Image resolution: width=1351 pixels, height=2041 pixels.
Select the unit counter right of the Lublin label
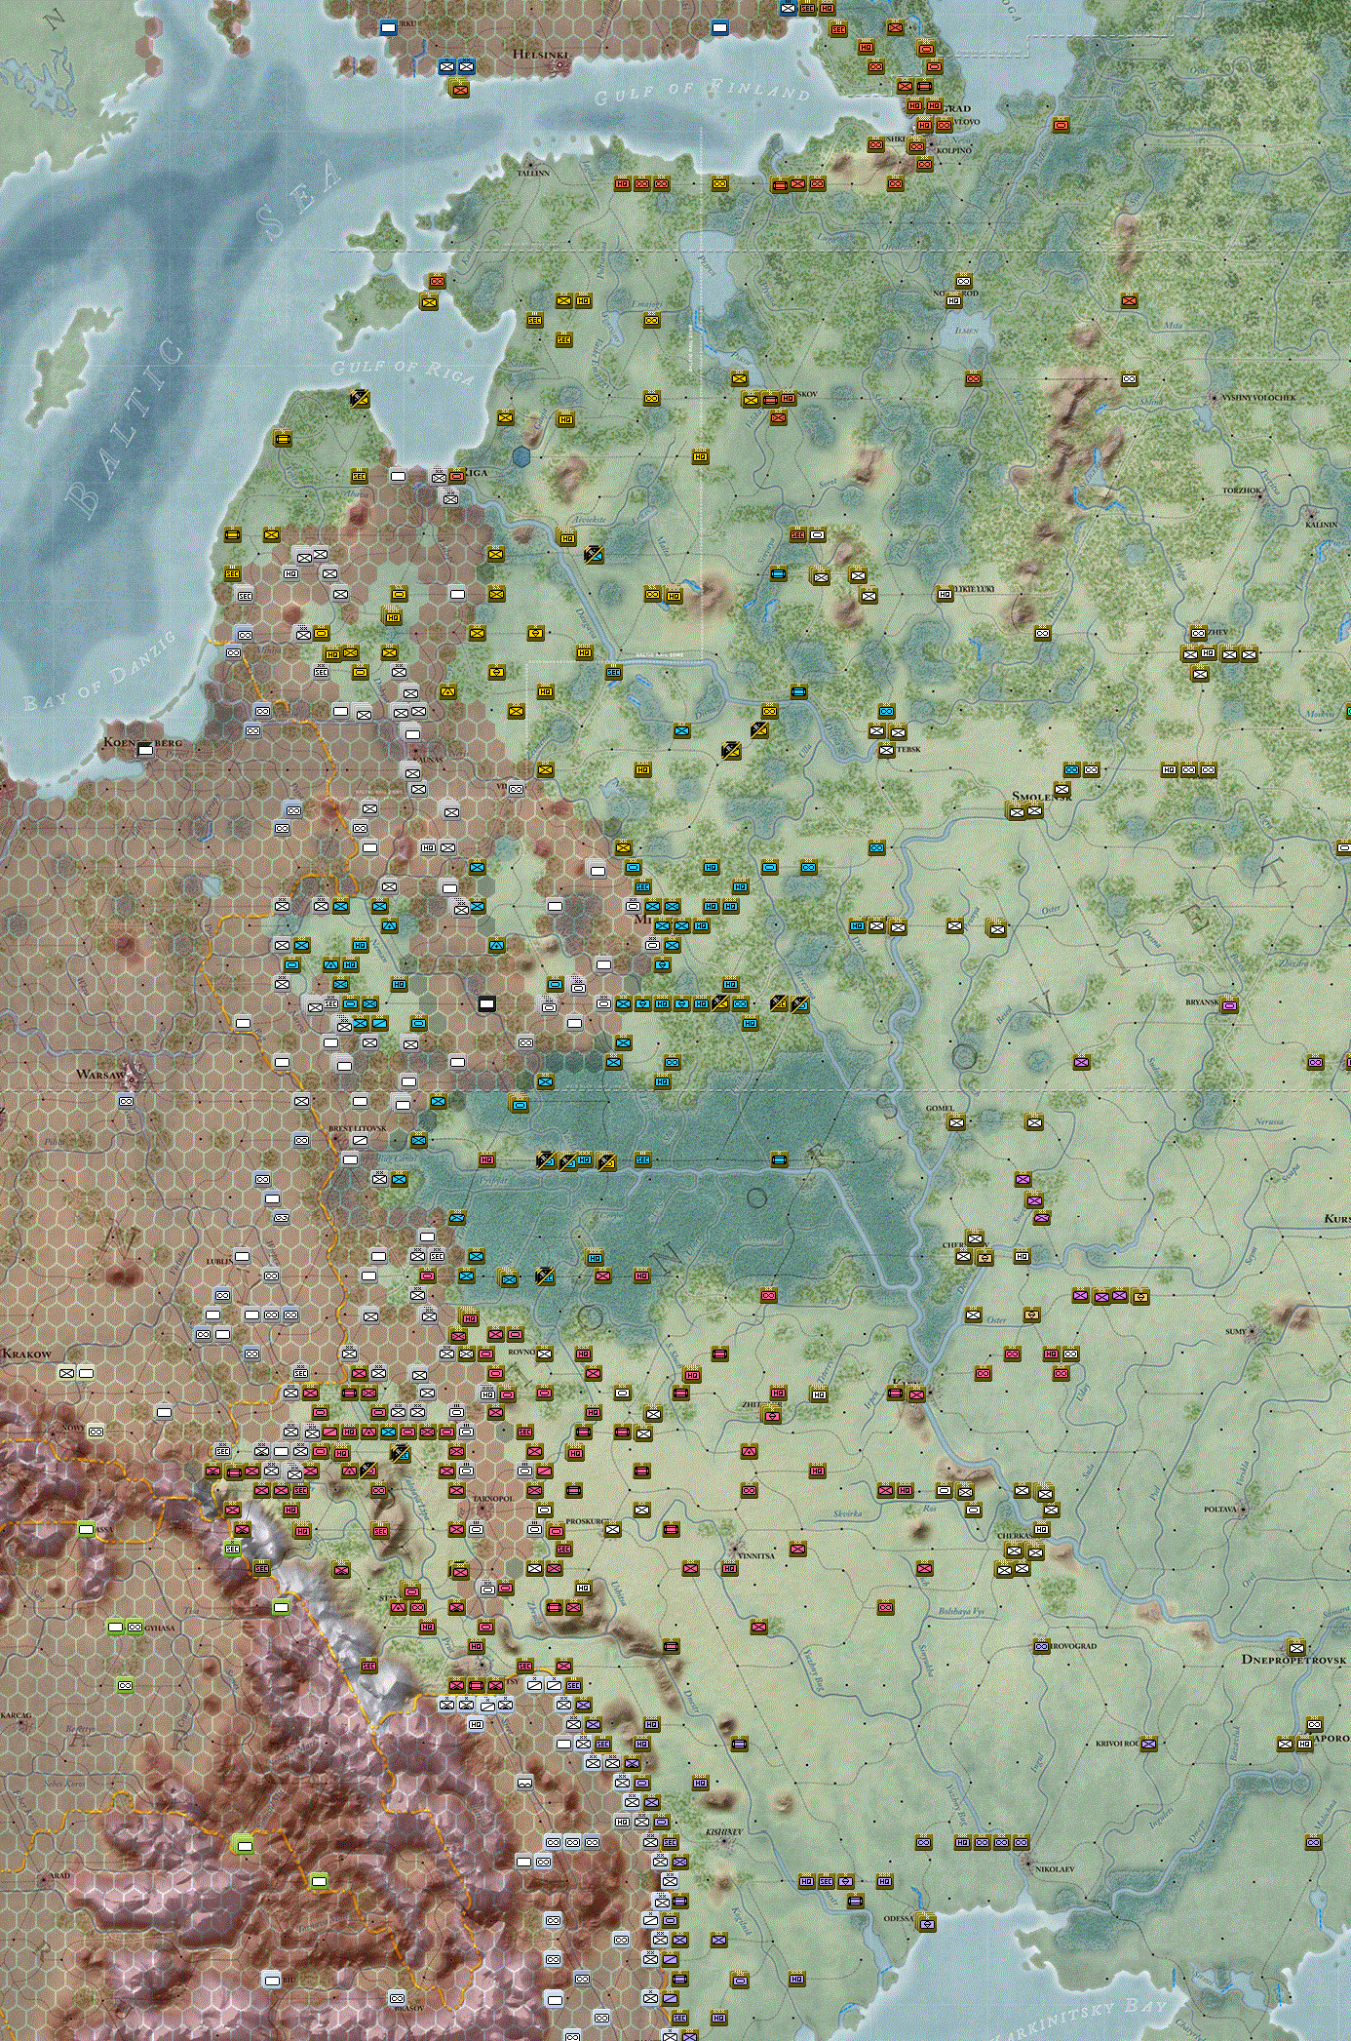point(242,1256)
